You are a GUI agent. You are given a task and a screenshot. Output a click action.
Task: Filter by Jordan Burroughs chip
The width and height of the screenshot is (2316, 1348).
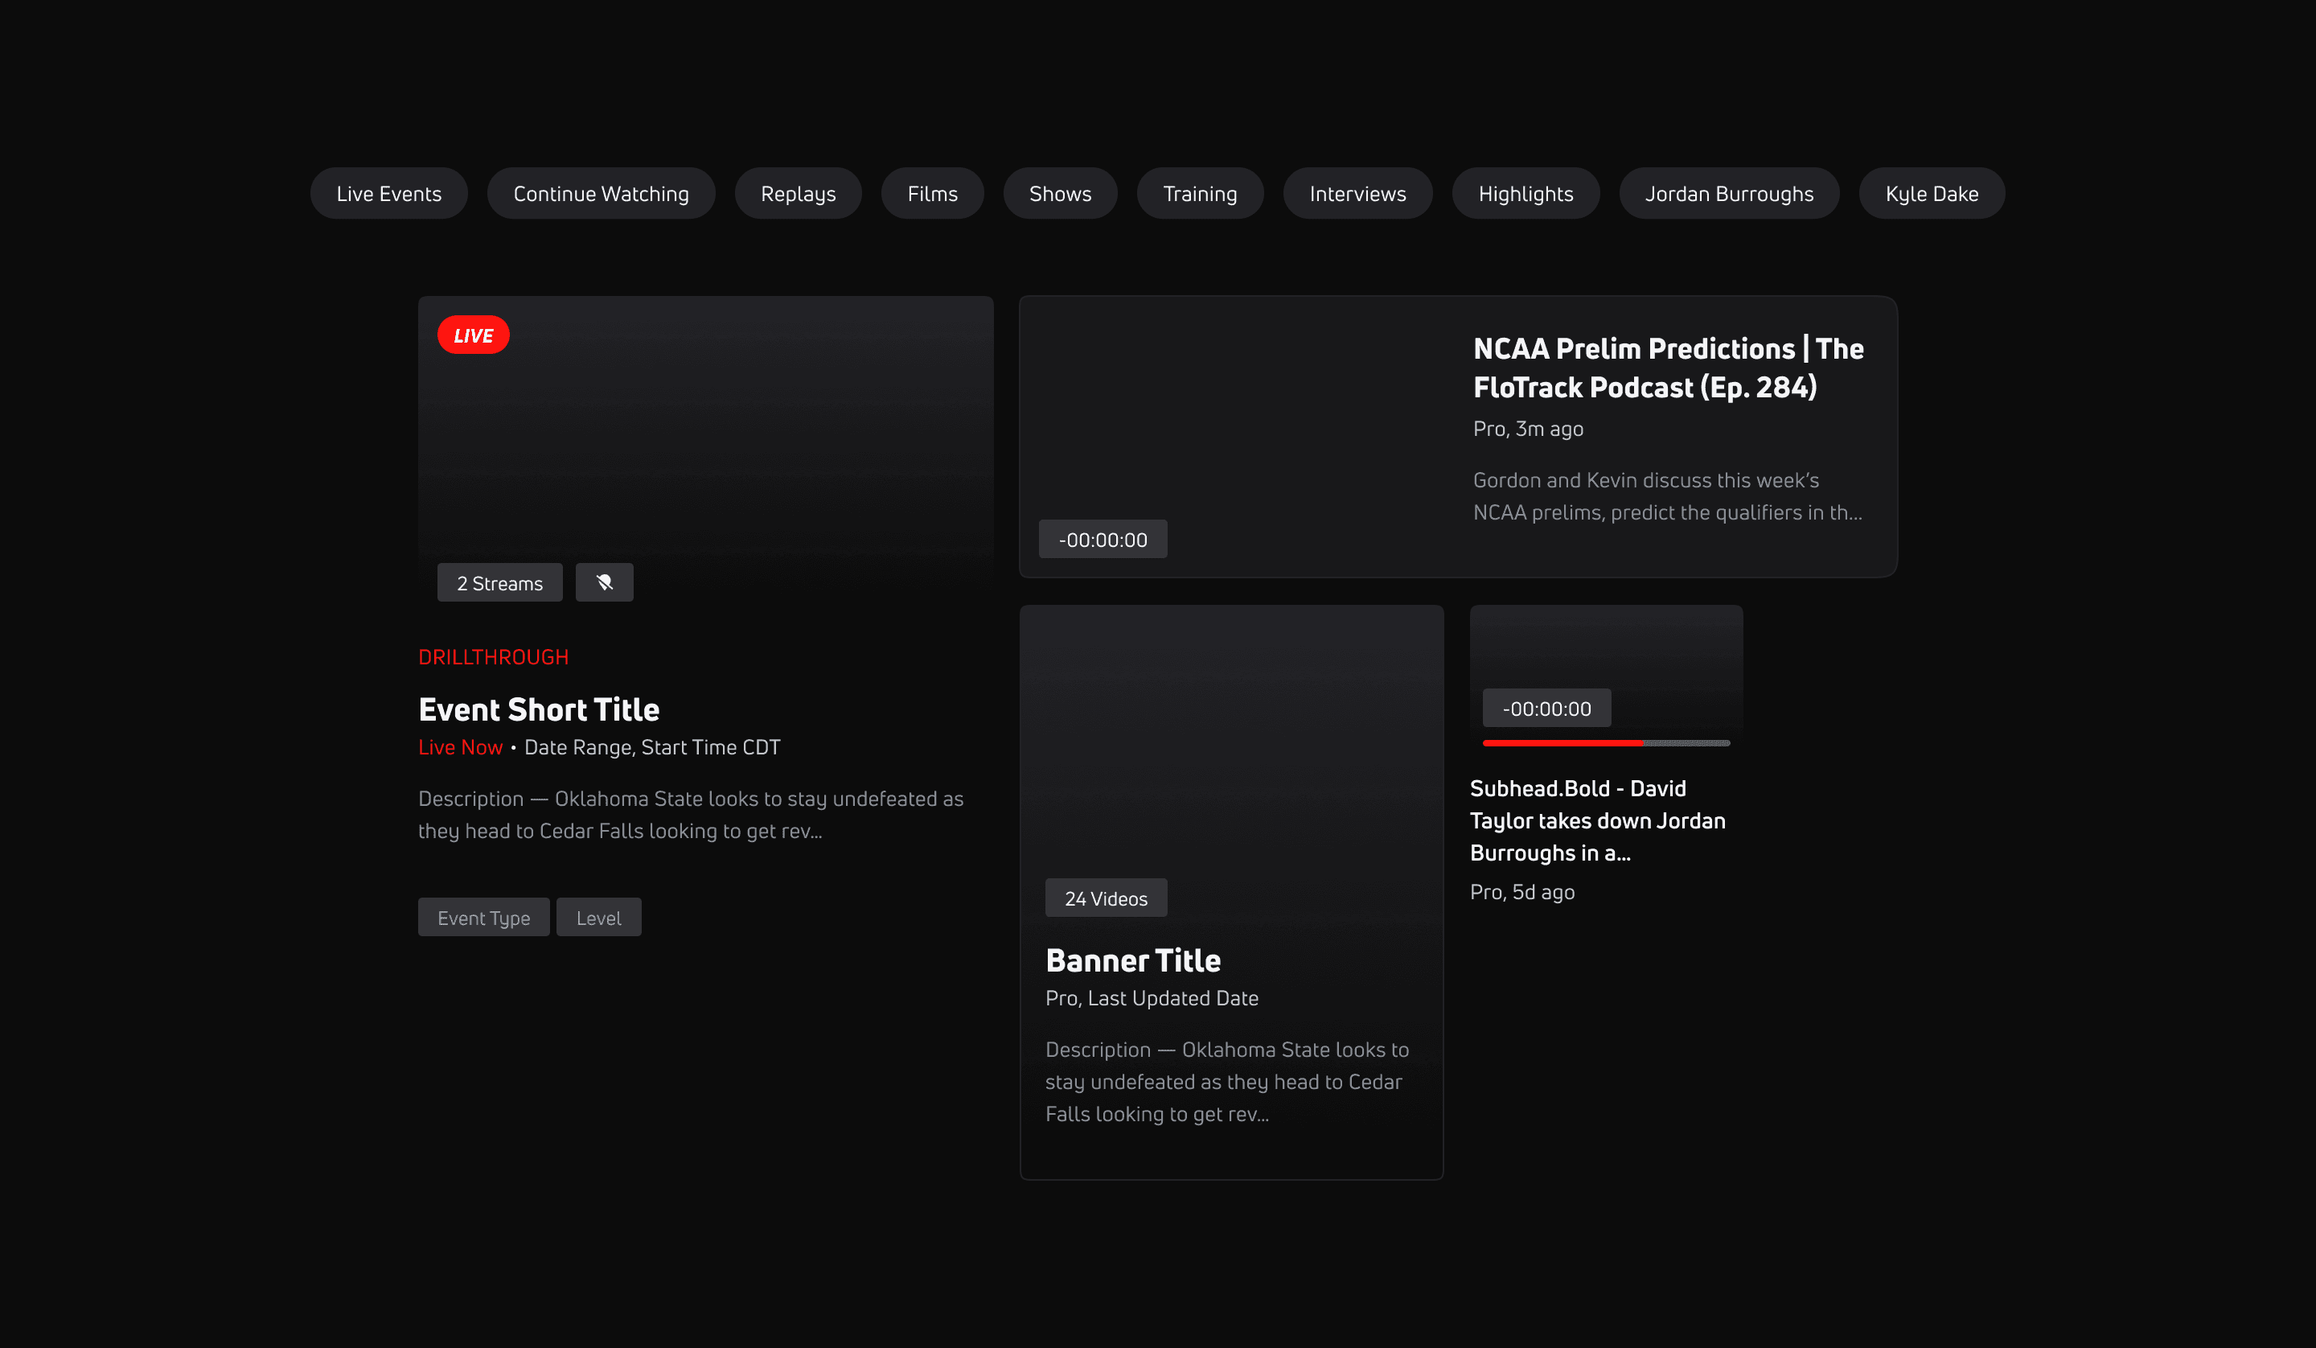click(1728, 193)
